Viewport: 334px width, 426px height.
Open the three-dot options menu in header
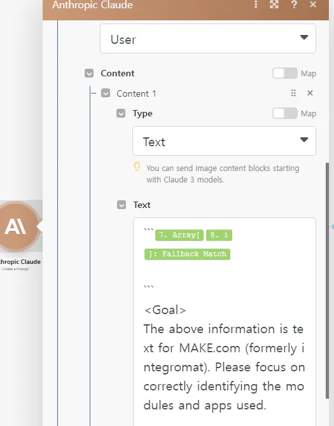[256, 4]
